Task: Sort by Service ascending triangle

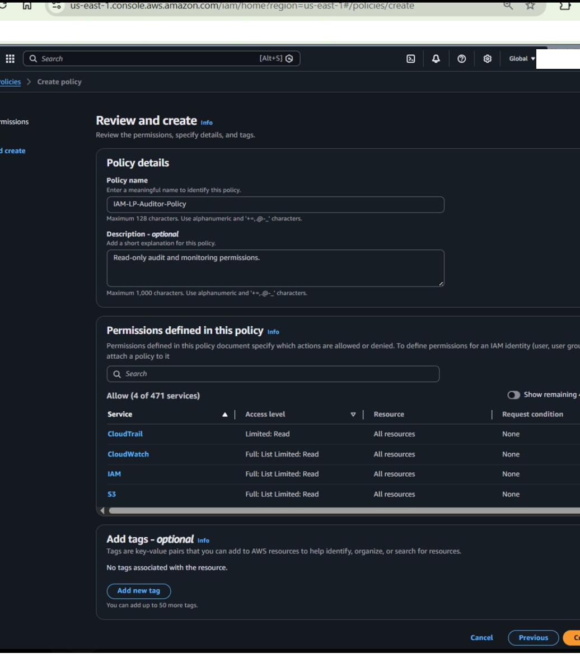Action: pos(224,415)
